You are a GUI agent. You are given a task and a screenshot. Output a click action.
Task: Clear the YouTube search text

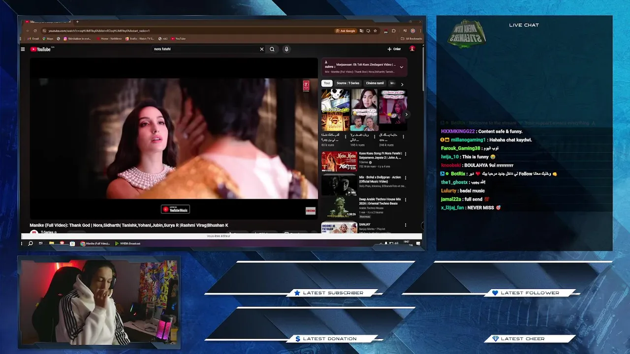(261, 49)
